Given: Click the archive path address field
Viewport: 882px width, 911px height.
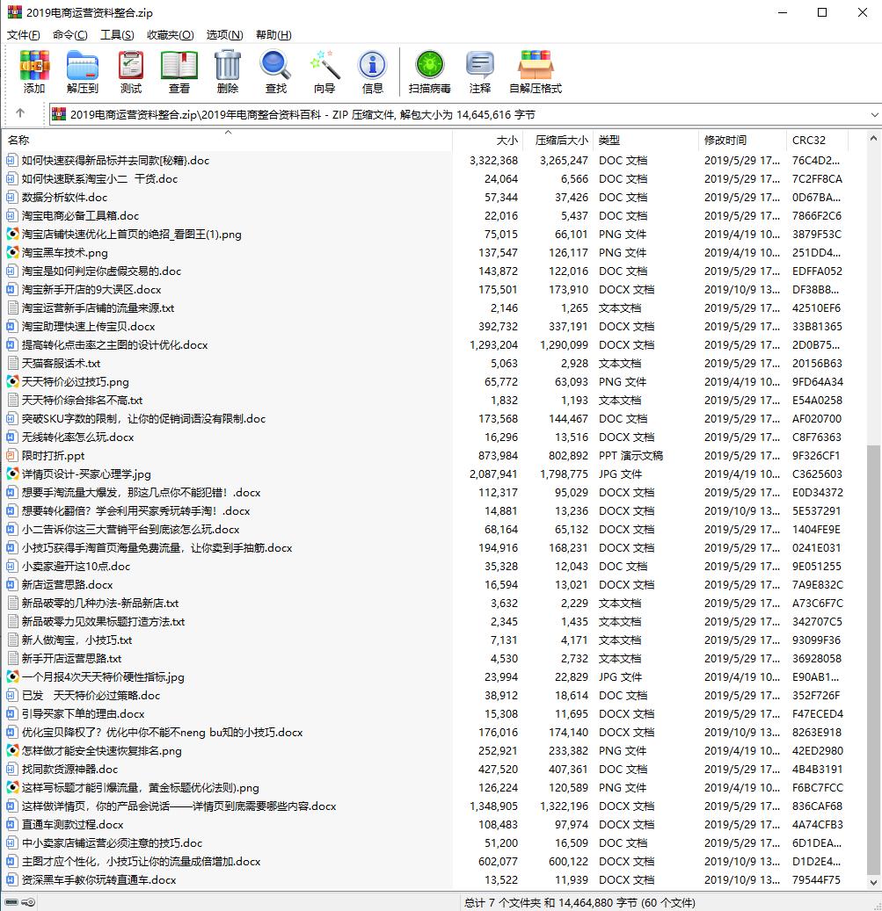Looking at the screenshot, I should point(464,115).
